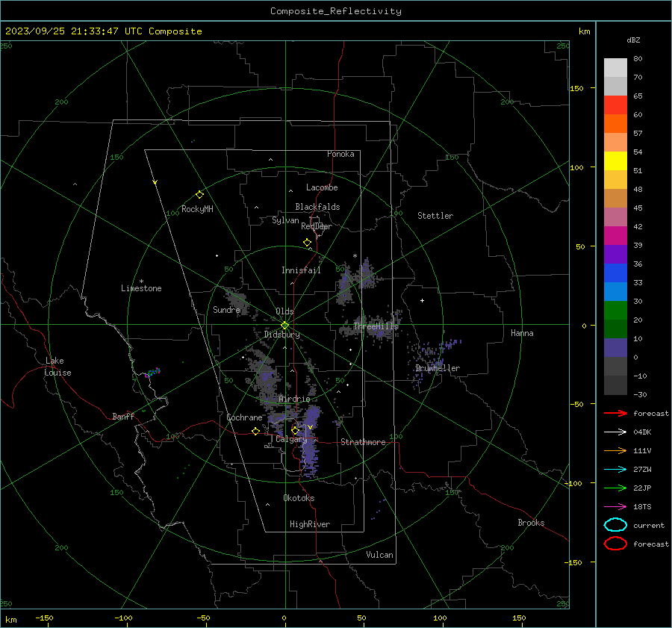Select the red 60-65 dBZ swatch
Screen dimensions: 672x628
click(x=615, y=105)
